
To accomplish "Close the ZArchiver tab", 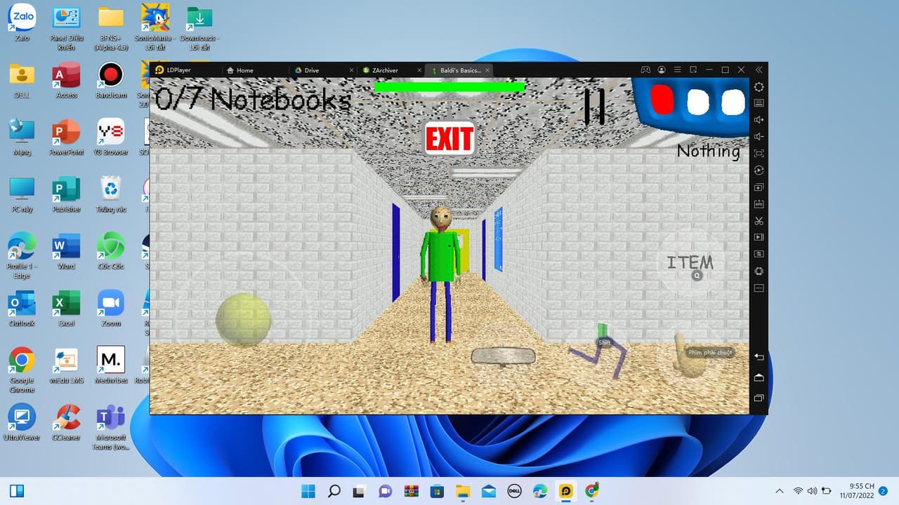I will click(x=419, y=70).
